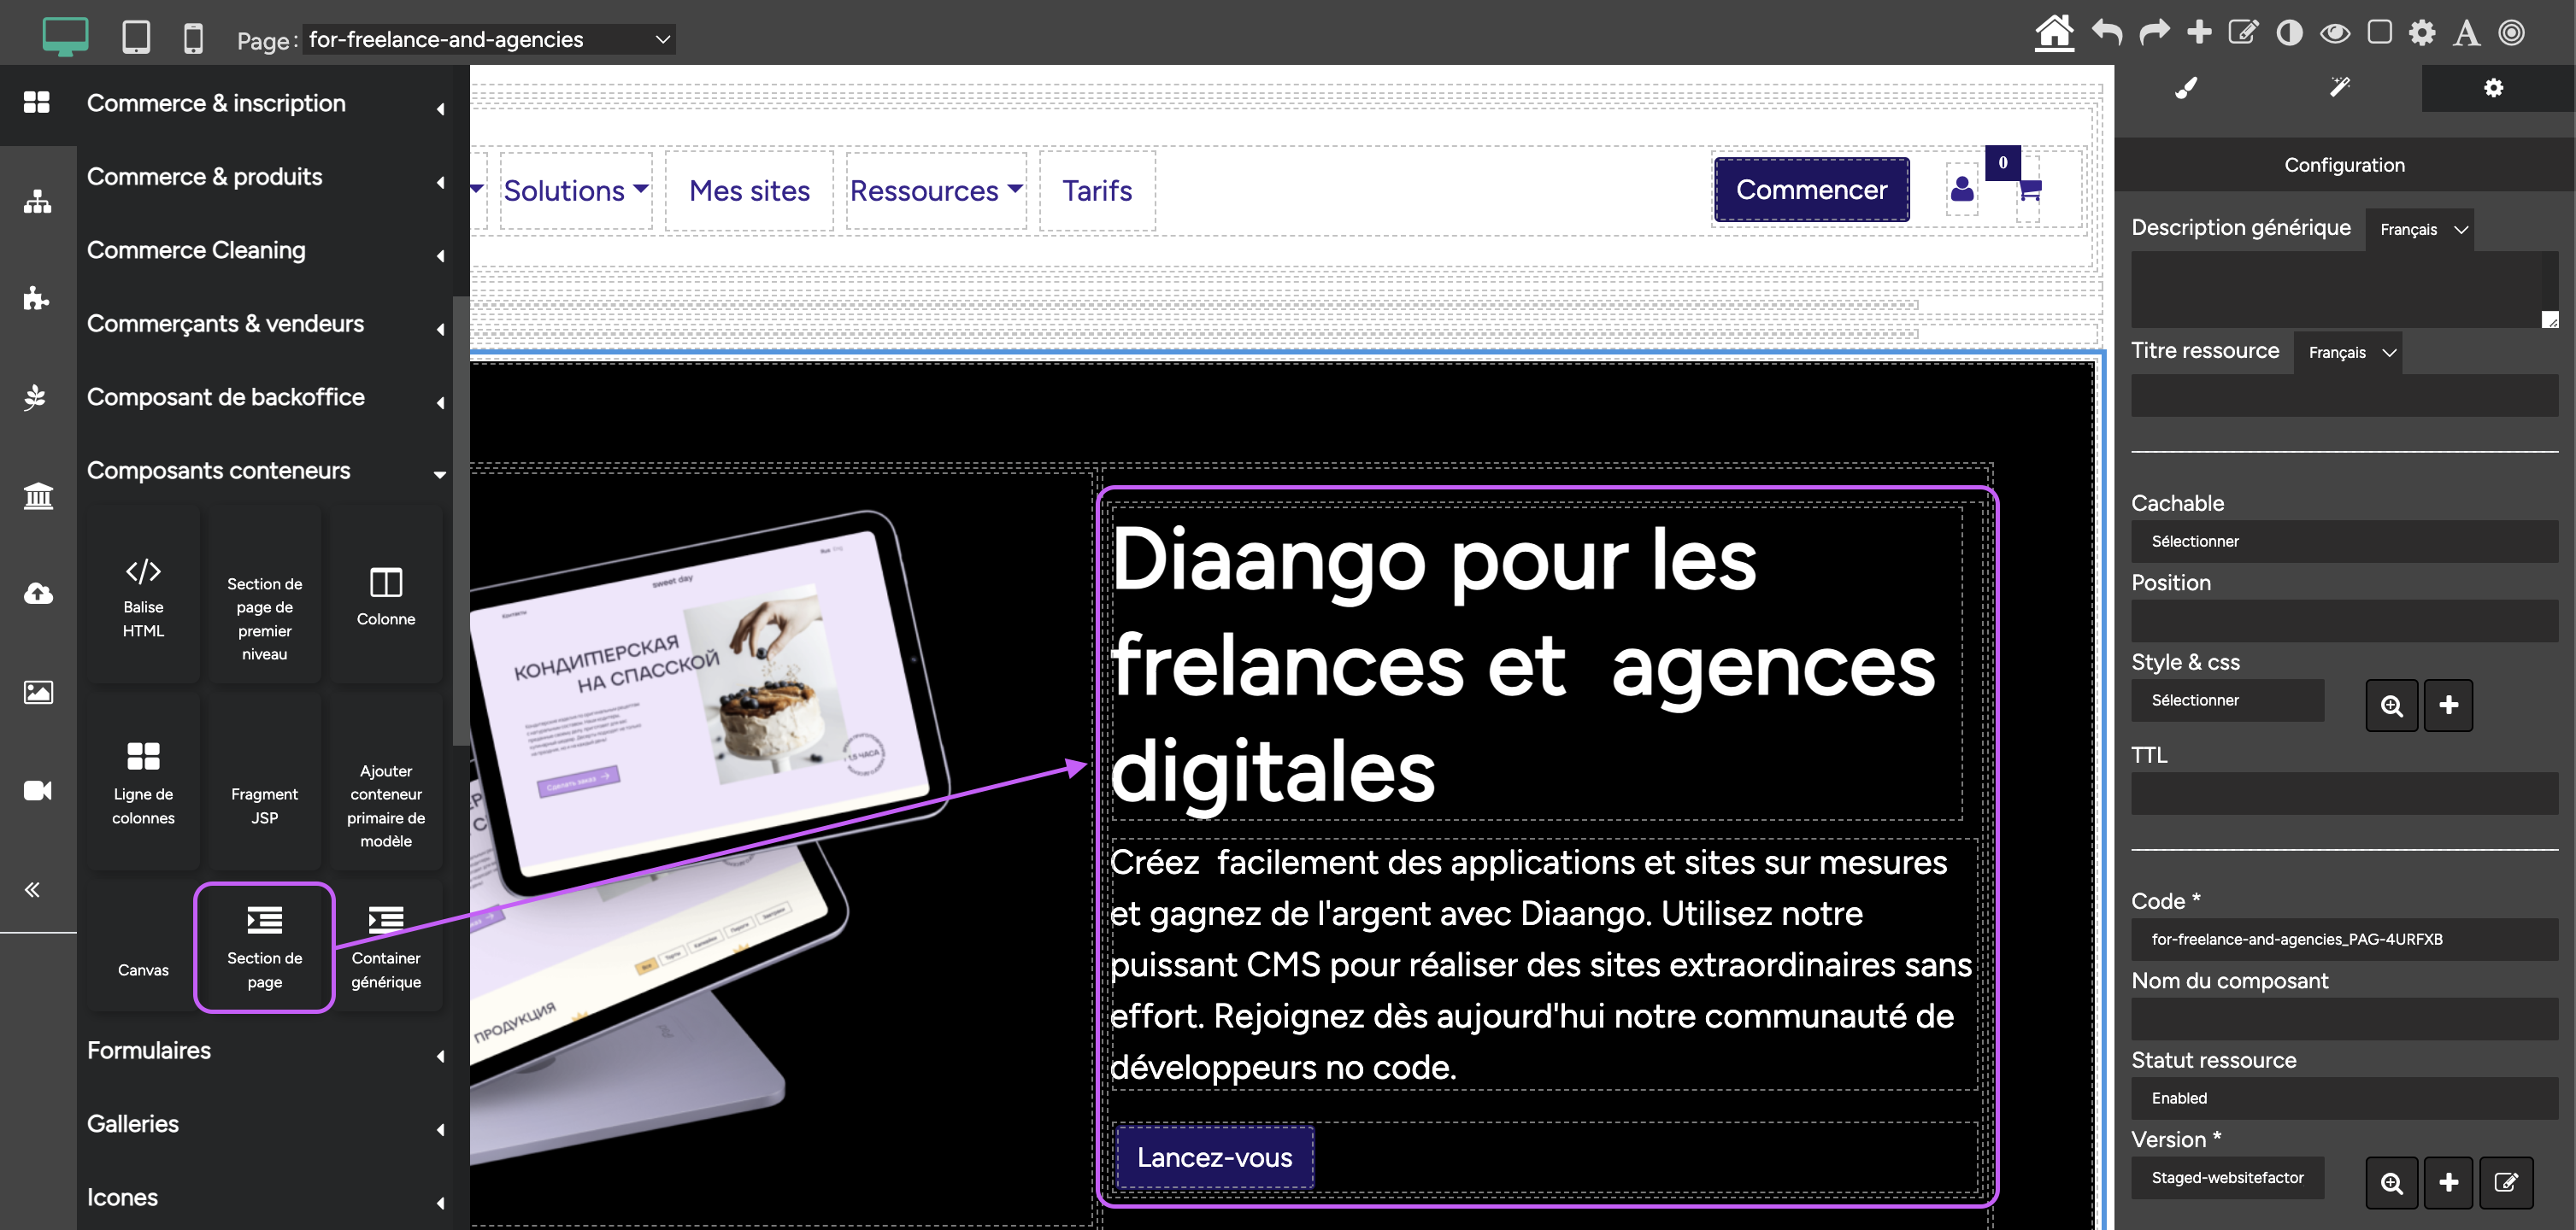This screenshot has width=2576, height=1230.
Task: Switch to desktop preview mode
Action: point(65,37)
